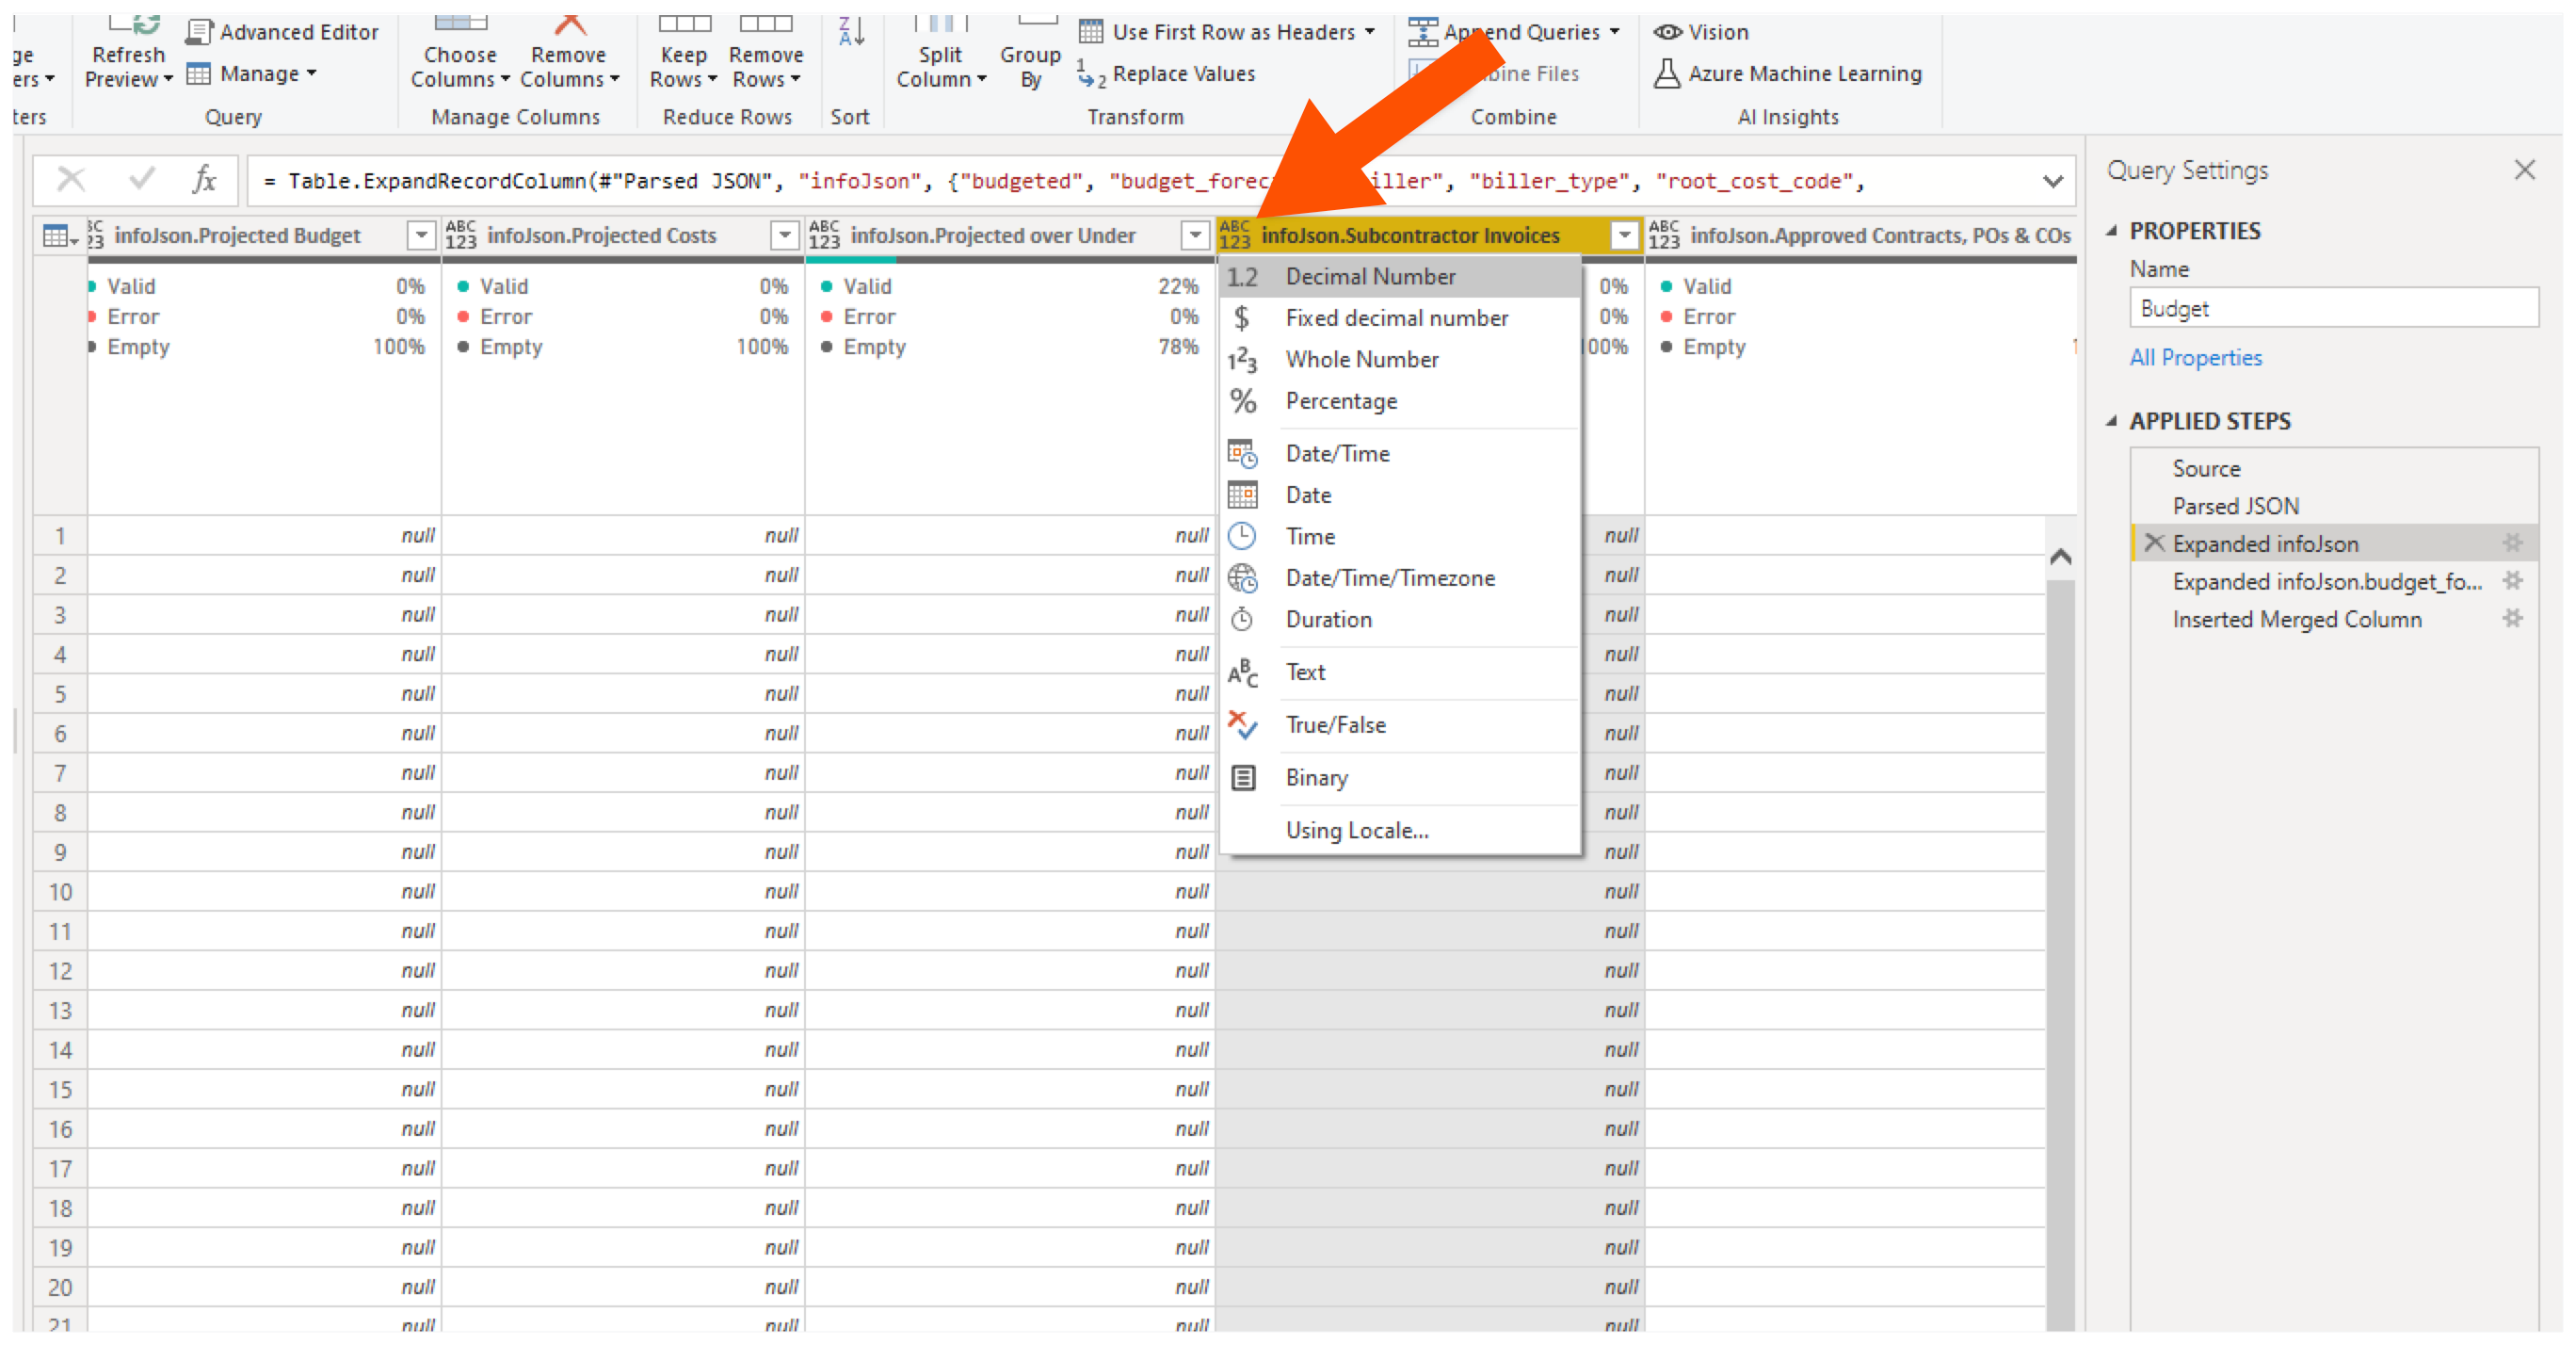Open the Keep Rows dropdown

[x=684, y=55]
